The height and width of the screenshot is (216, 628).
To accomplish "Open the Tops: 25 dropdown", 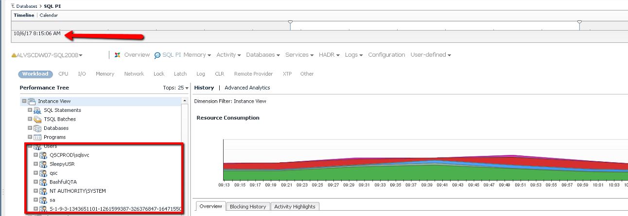I will 176,88.
